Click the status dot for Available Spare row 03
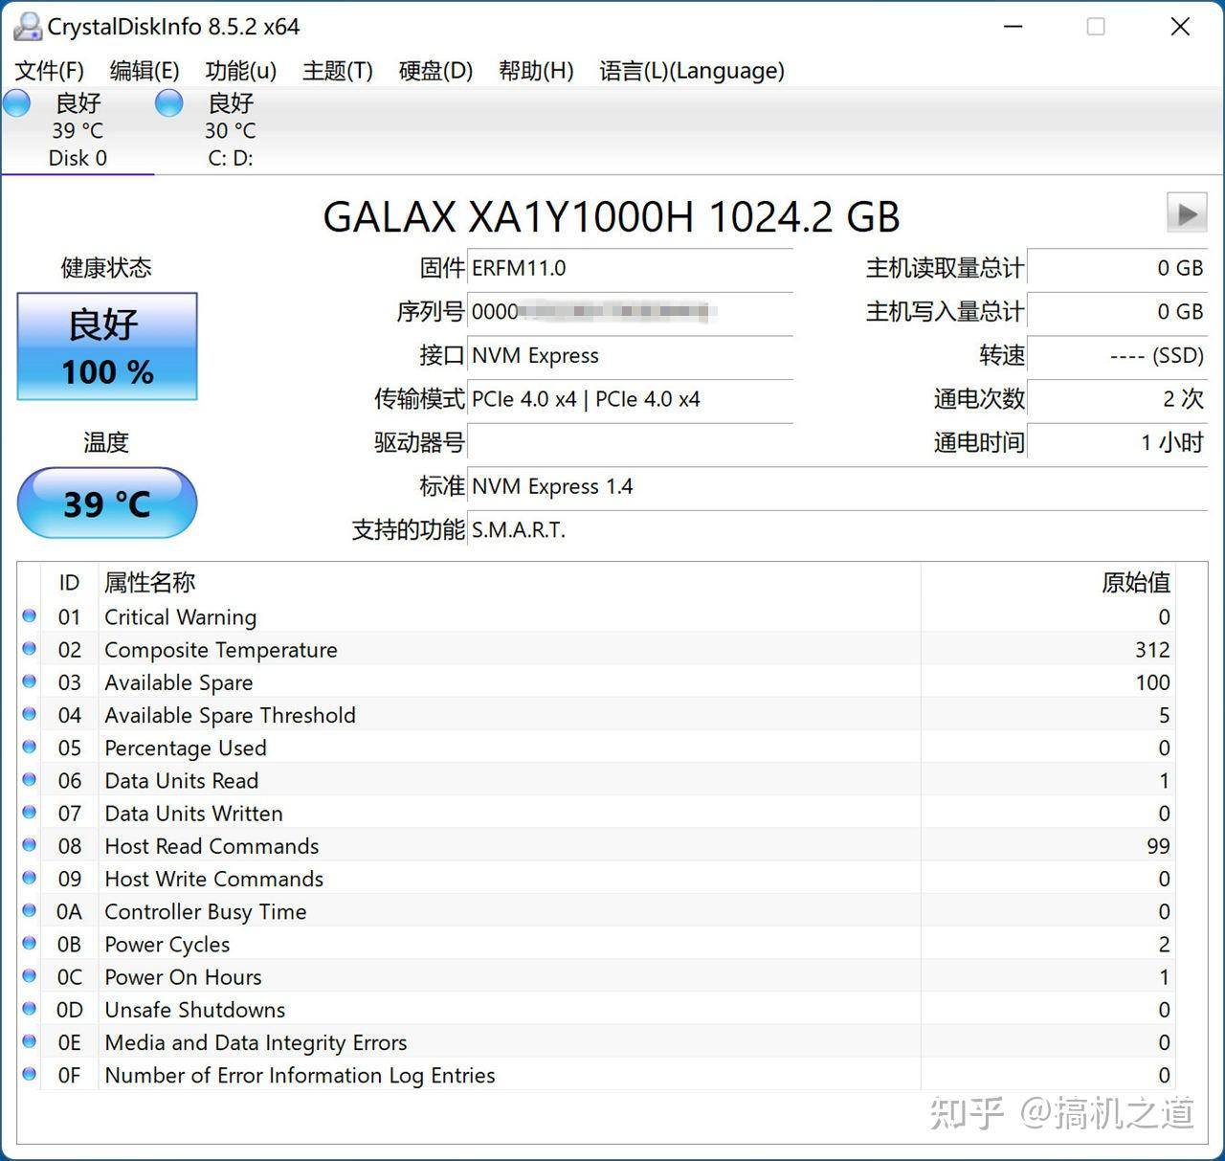Screen dimensions: 1225x1161 (30, 681)
